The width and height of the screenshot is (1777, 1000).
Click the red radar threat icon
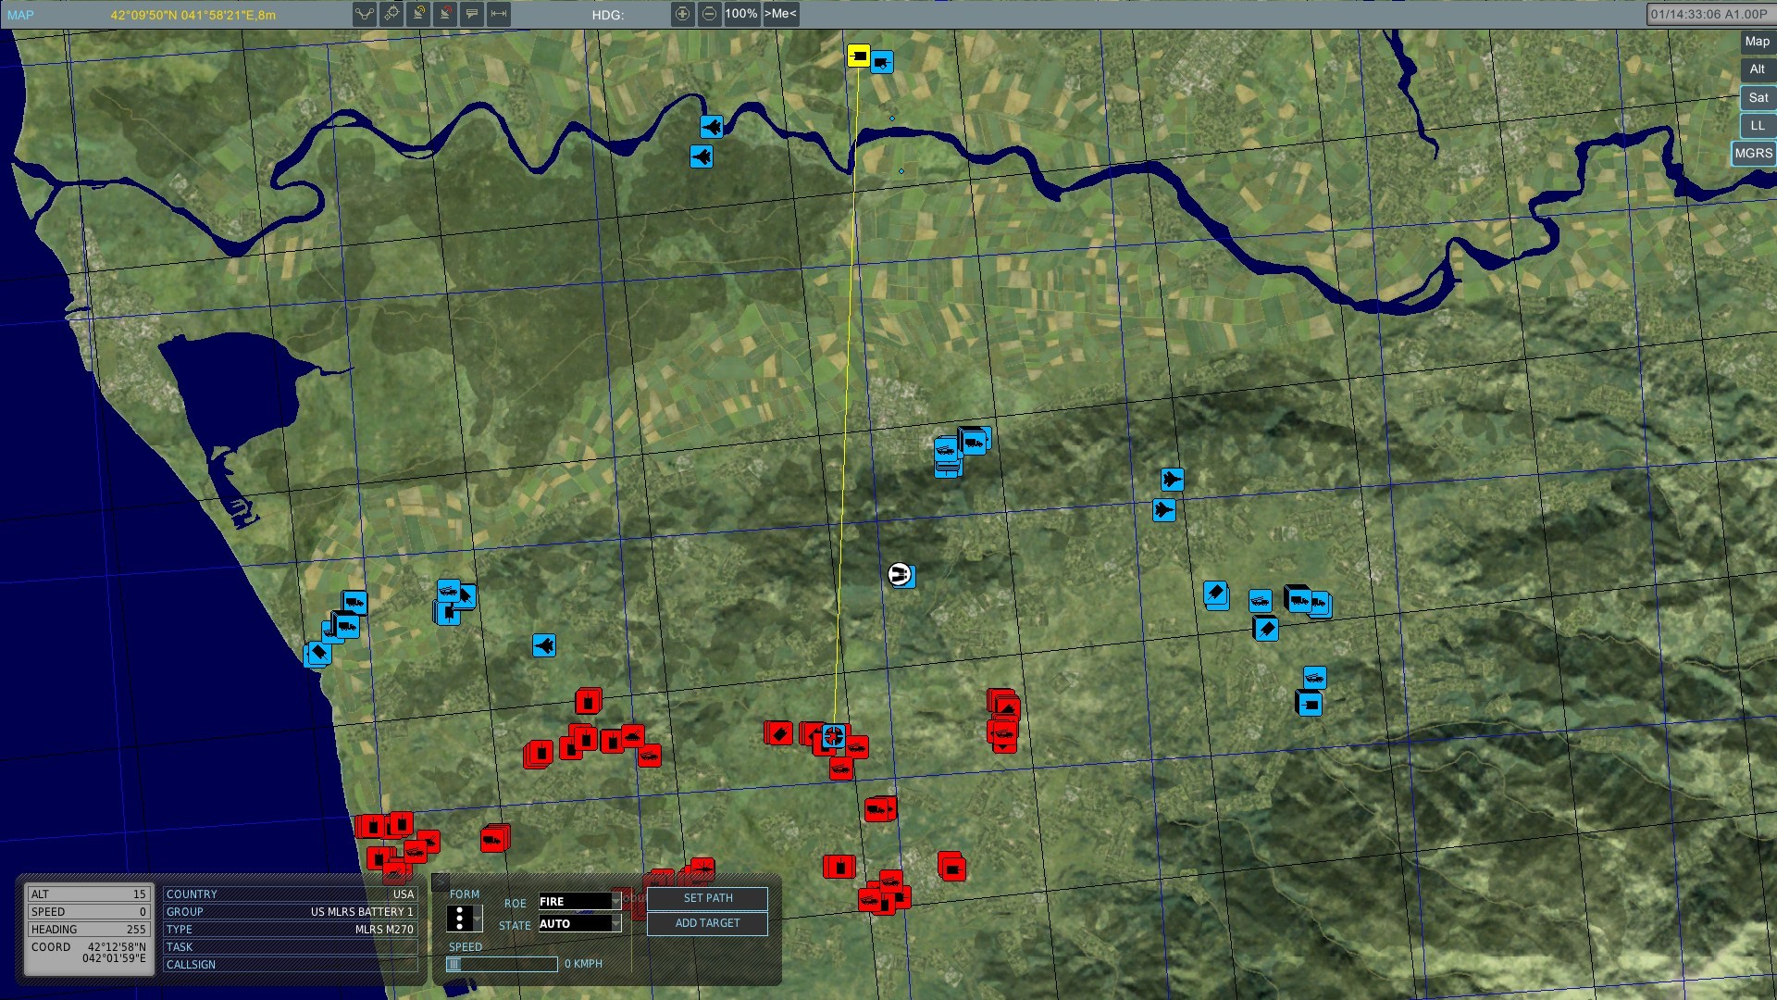[x=445, y=14]
